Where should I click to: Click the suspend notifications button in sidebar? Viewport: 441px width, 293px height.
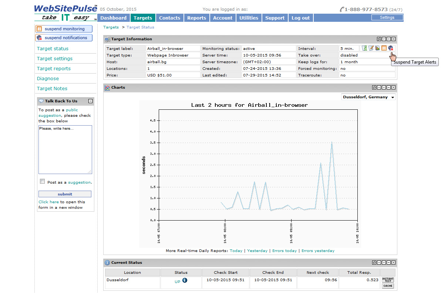pos(64,38)
